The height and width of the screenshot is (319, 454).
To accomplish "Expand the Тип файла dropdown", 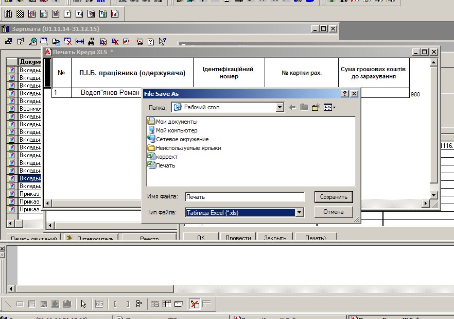I will coord(299,212).
